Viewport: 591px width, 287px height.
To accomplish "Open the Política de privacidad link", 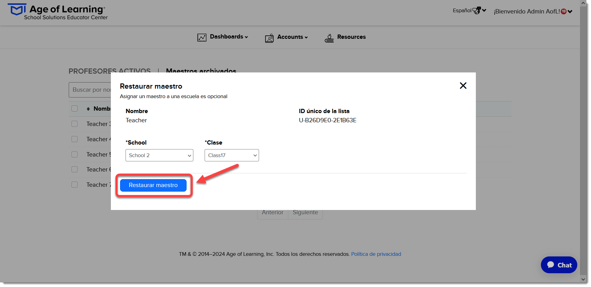I will pyautogui.click(x=376, y=254).
